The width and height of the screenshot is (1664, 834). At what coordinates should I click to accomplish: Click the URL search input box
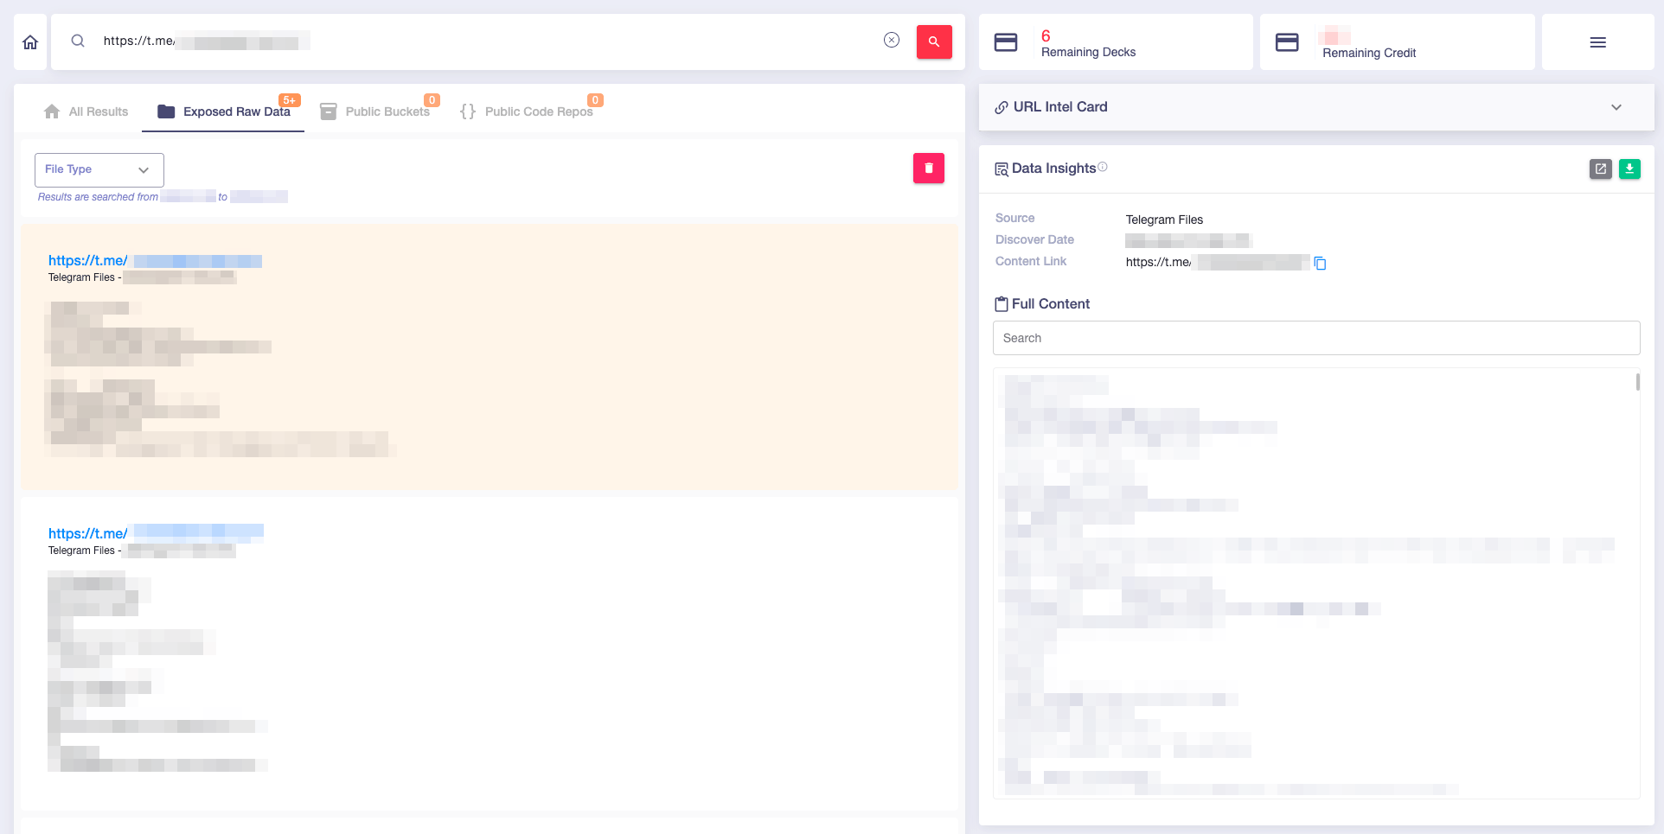(x=489, y=41)
